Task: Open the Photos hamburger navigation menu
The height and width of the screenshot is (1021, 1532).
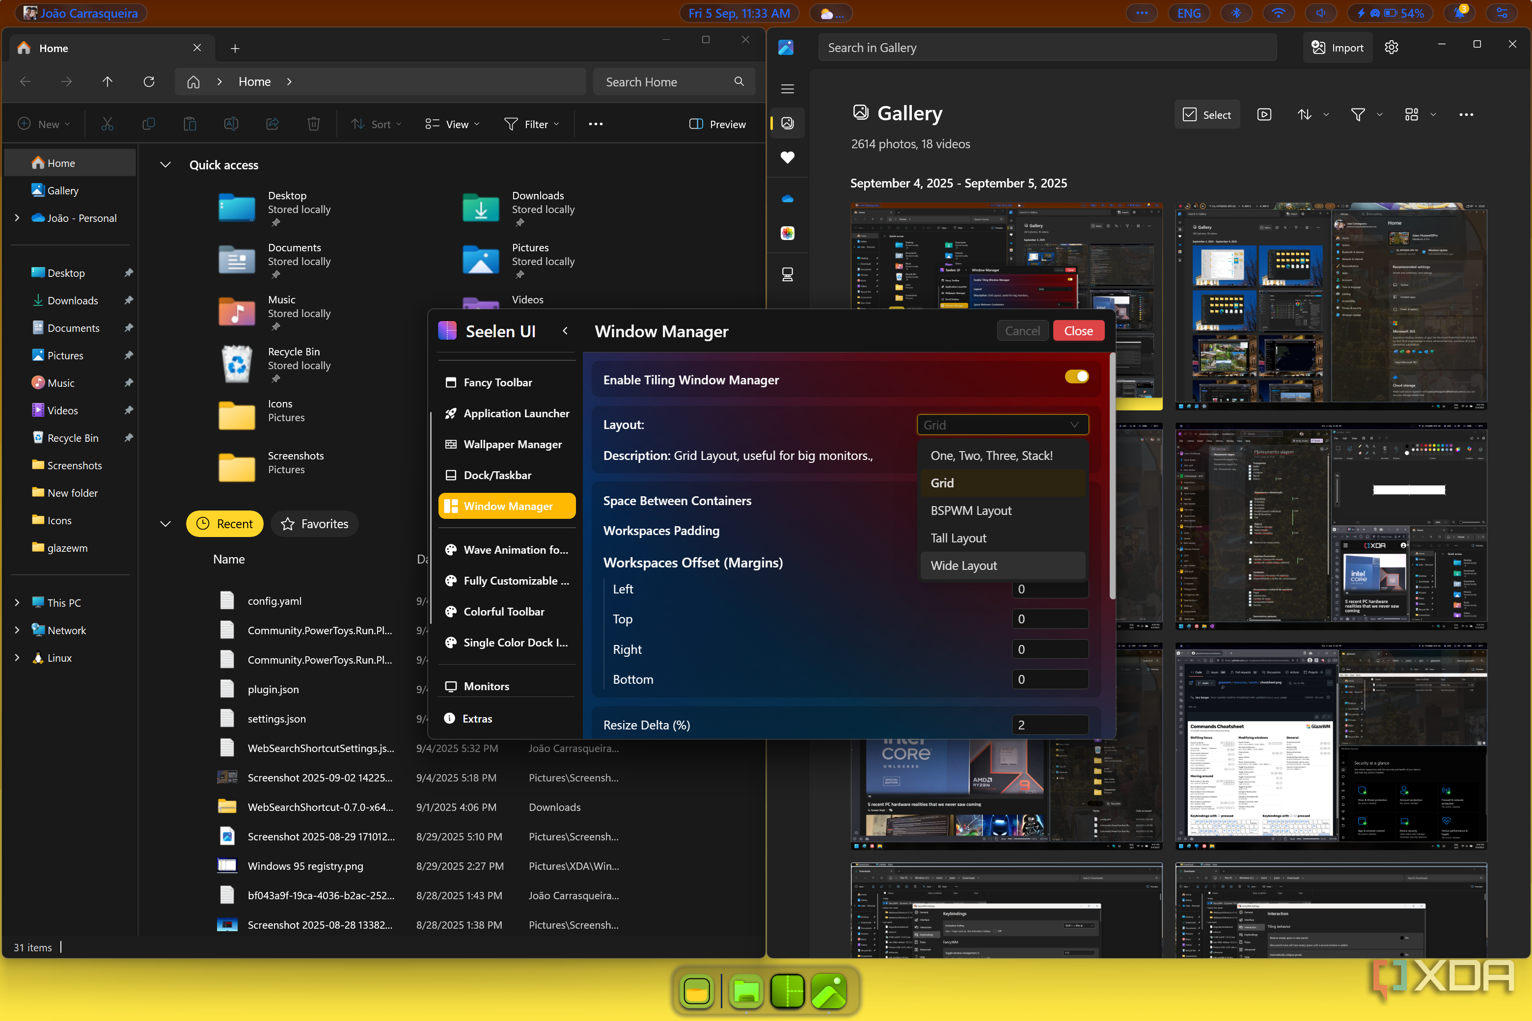Action: click(788, 88)
